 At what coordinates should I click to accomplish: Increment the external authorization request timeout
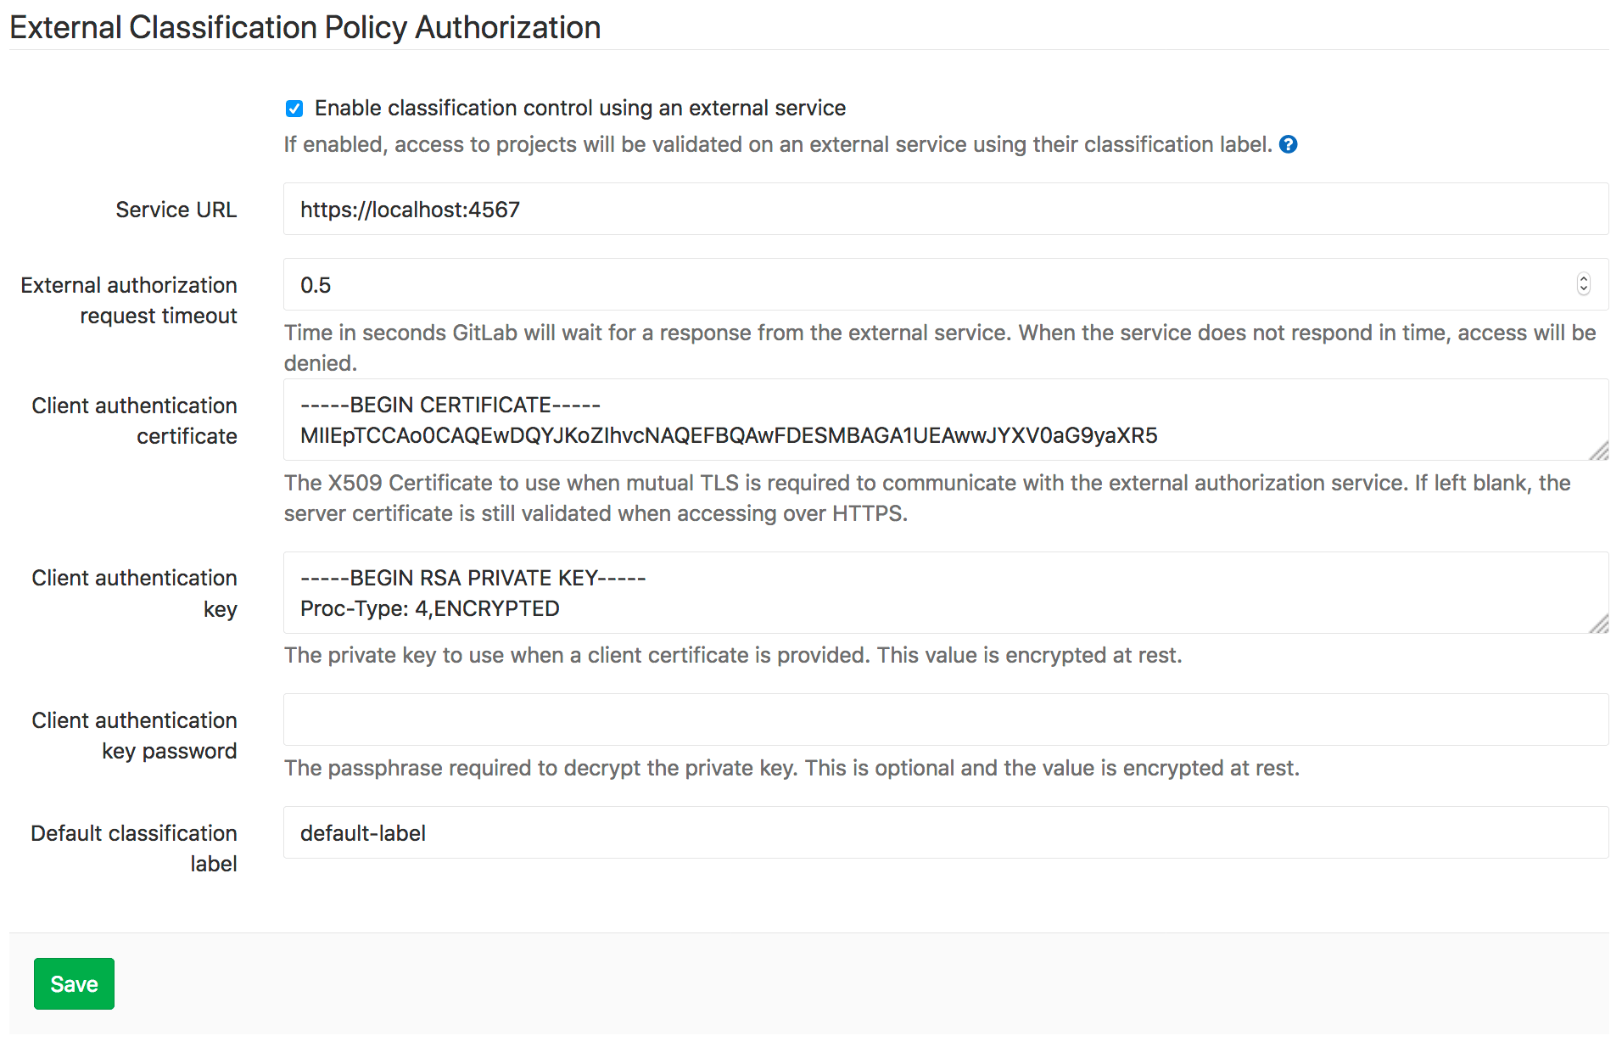(1584, 280)
